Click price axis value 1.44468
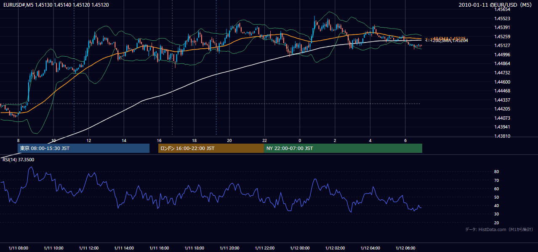Screen dimensions: 538x252 click(x=502, y=91)
